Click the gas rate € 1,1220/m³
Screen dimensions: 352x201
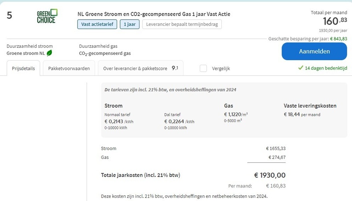tap(236, 115)
